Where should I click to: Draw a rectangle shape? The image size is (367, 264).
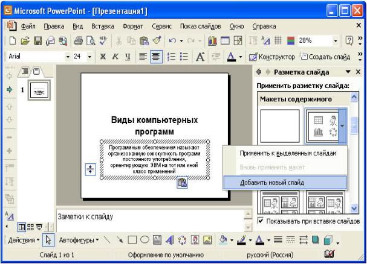tap(132, 240)
